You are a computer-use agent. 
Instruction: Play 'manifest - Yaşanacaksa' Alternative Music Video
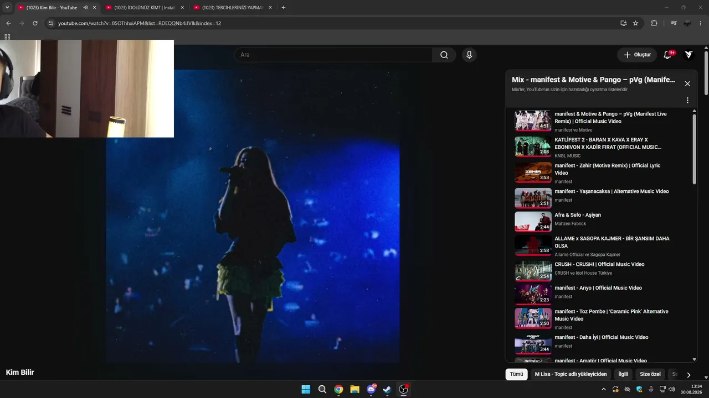[x=602, y=197]
